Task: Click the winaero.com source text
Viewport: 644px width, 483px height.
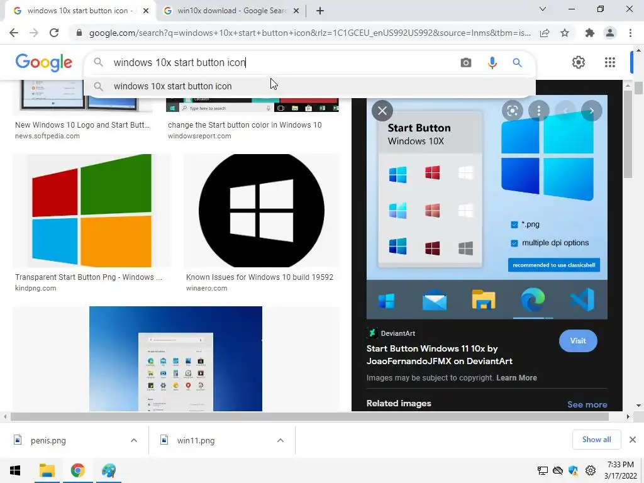Action: pyautogui.click(x=206, y=288)
